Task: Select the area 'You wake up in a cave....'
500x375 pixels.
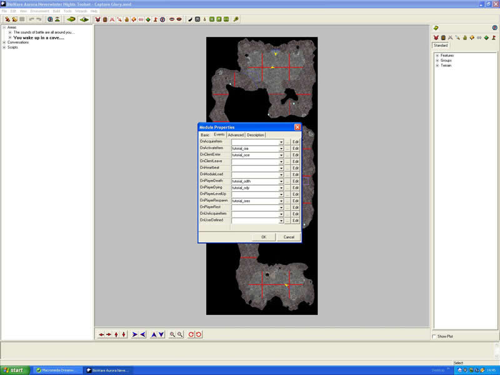Action: pyautogui.click(x=39, y=37)
